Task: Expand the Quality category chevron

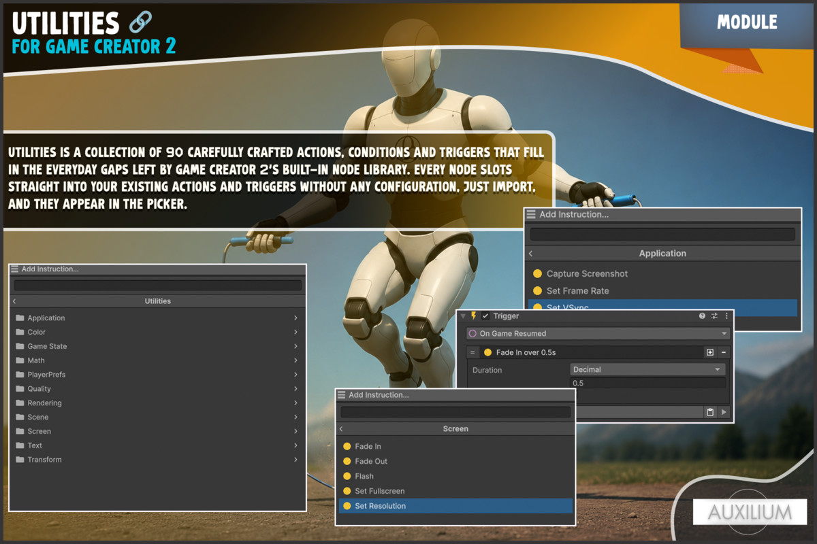Action: [295, 389]
